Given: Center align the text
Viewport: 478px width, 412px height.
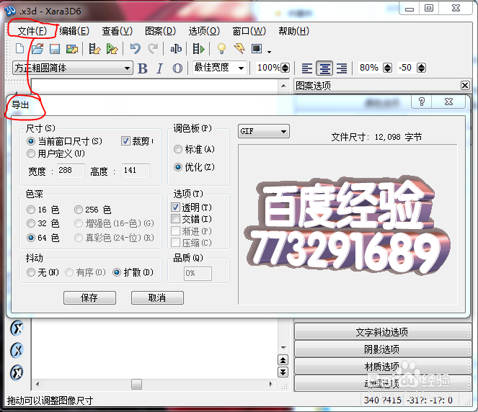Looking at the screenshot, I should 324,68.
